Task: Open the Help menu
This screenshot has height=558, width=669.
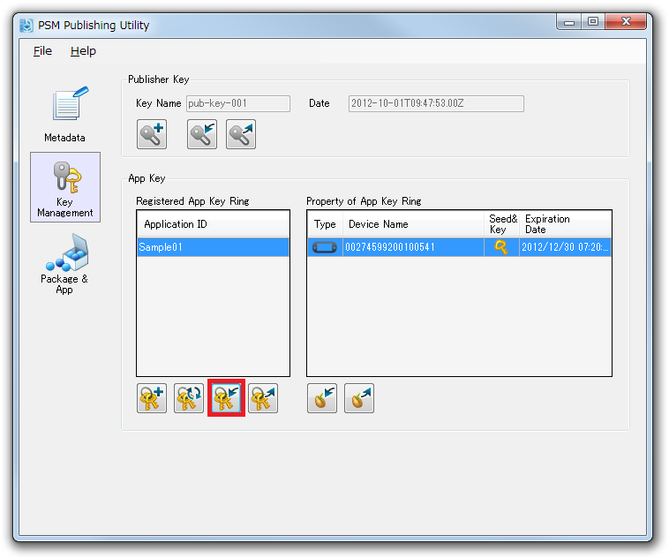Action: point(83,51)
